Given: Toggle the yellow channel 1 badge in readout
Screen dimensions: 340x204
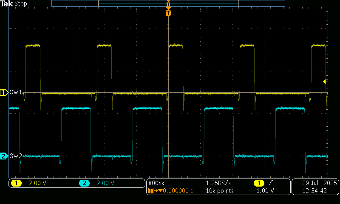Looking at the screenshot, I should [x=17, y=183].
